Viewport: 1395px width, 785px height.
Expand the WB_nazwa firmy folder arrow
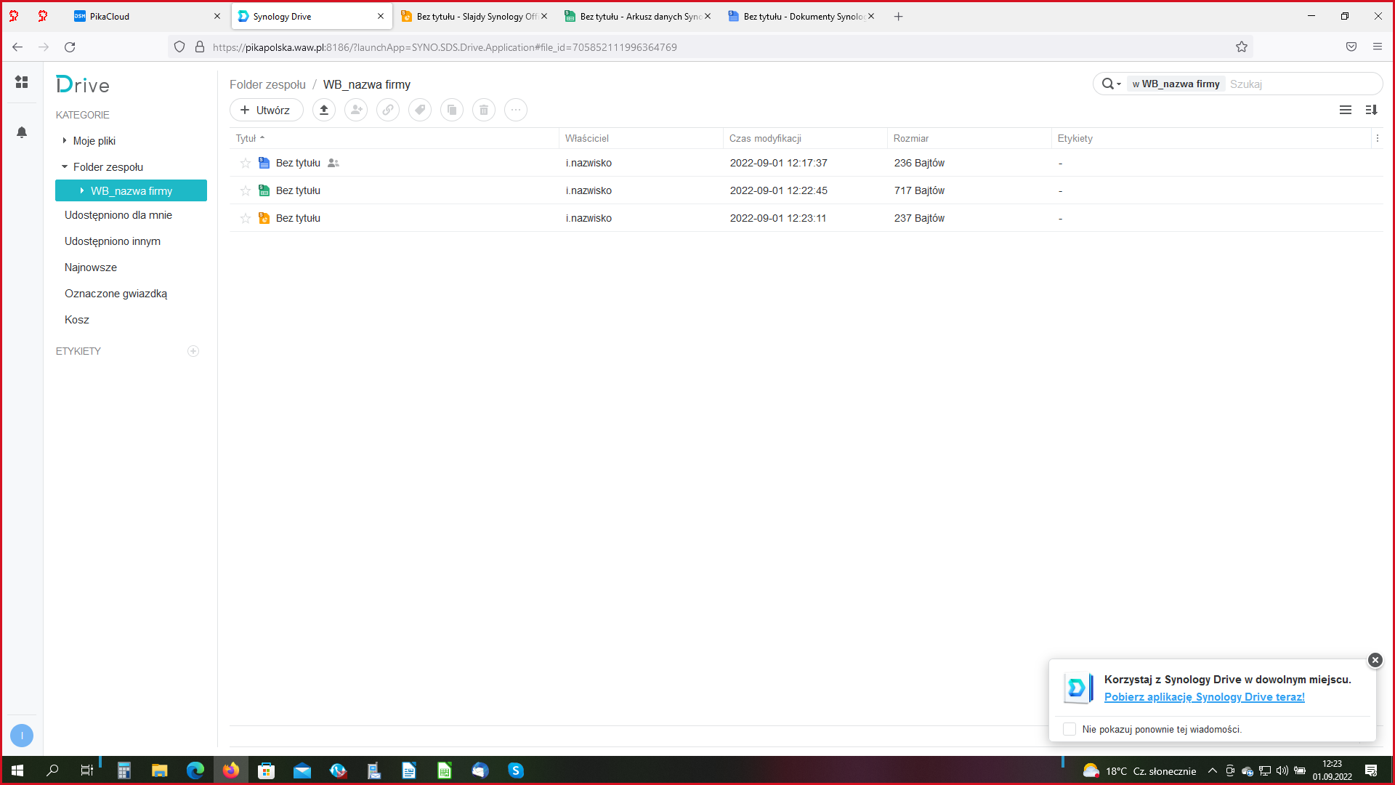coord(82,191)
